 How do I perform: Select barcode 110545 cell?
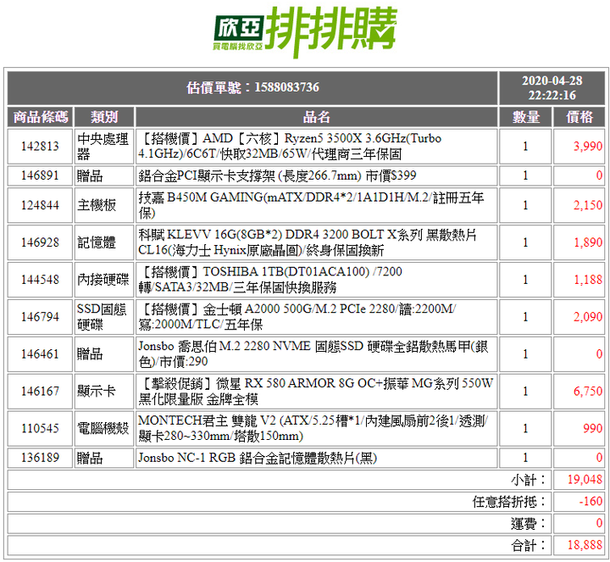41,429
